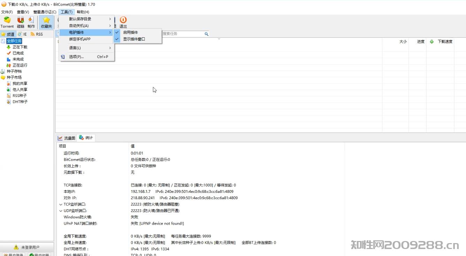Open 收藏夹 favorites with the star icon
Screen dimensions: 466x256
pyautogui.click(x=46, y=22)
